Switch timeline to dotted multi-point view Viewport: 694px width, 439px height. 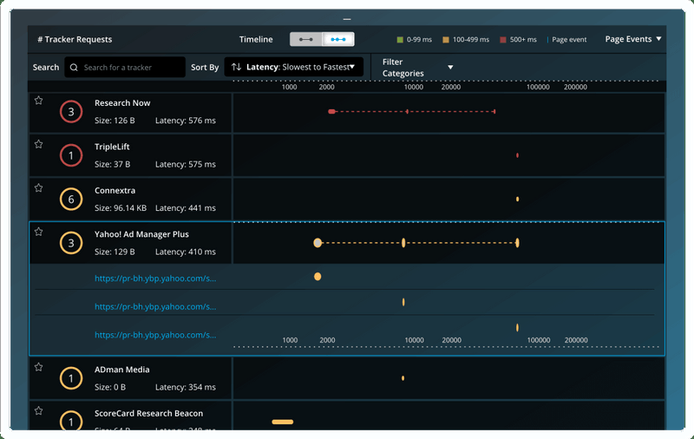pyautogui.click(x=338, y=40)
